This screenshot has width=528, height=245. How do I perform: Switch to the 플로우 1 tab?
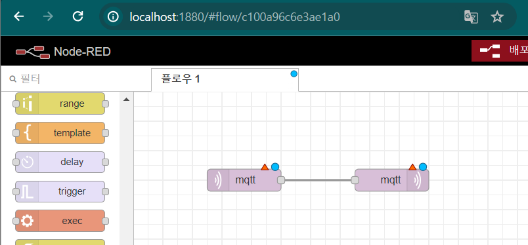tap(225, 80)
